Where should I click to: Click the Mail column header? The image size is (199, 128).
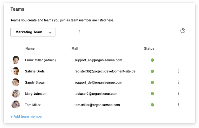[75, 48]
